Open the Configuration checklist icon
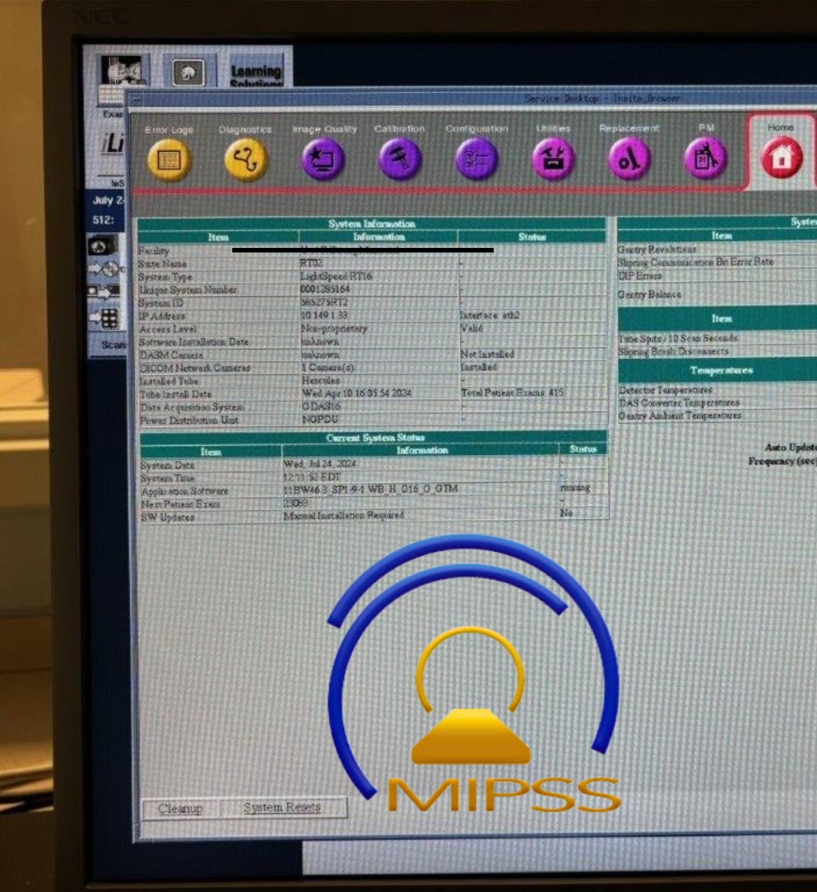 pos(477,160)
